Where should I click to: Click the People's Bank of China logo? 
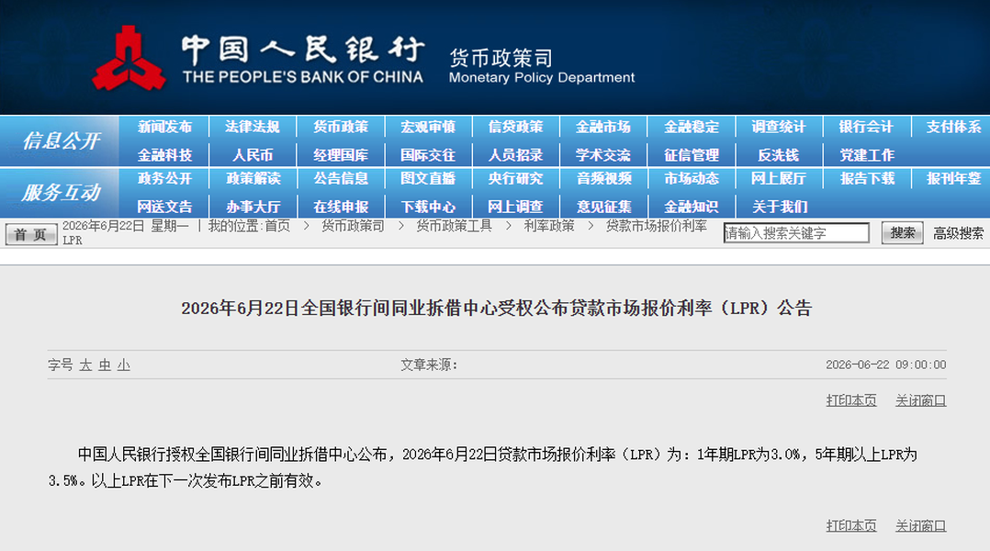pyautogui.click(x=129, y=58)
